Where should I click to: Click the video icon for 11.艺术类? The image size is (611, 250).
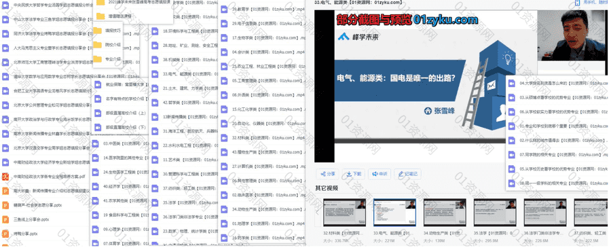coord(155,160)
